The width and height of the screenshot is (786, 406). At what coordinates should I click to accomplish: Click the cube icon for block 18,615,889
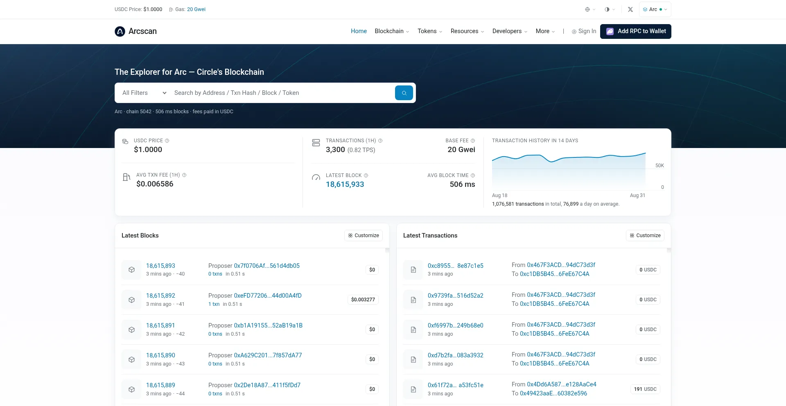[x=131, y=389]
